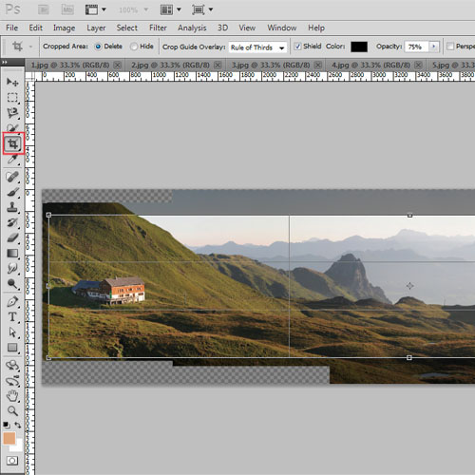Select the Clone Stamp tool
The width and height of the screenshot is (475, 475).
[12, 207]
